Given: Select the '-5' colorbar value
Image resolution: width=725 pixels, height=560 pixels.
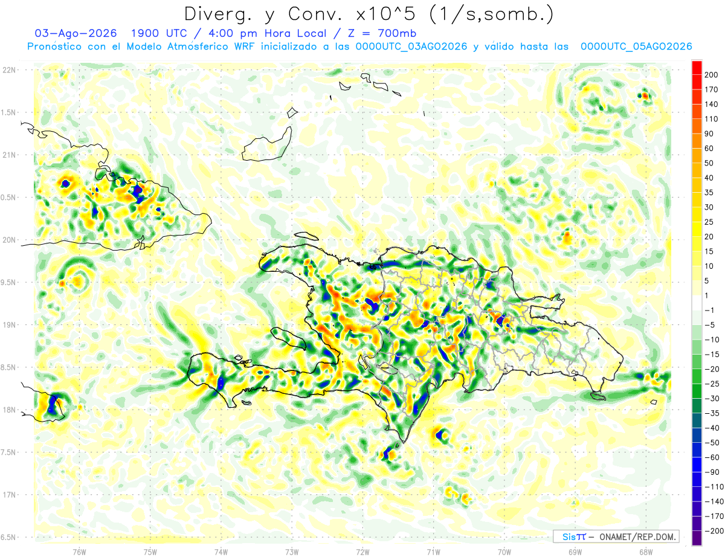Looking at the screenshot, I should [x=710, y=325].
